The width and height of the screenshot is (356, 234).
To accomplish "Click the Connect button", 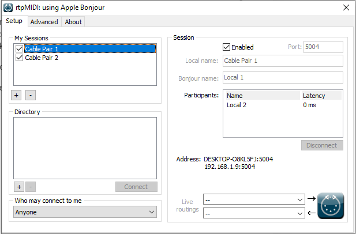I will click(x=136, y=187).
